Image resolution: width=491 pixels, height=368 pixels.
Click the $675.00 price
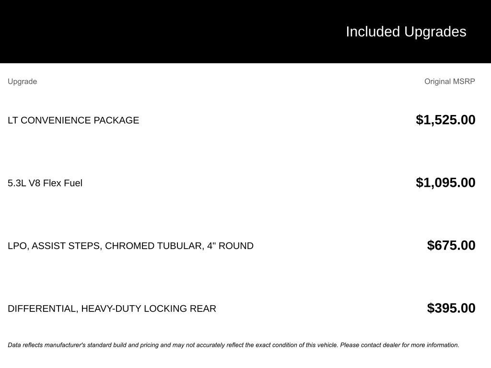click(451, 245)
